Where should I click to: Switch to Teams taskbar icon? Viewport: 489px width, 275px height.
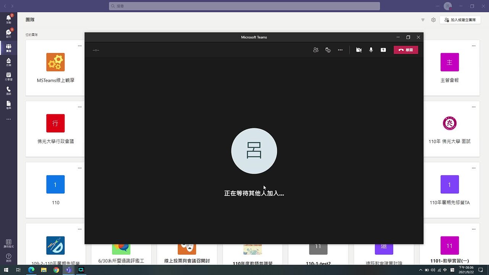(x=68, y=270)
